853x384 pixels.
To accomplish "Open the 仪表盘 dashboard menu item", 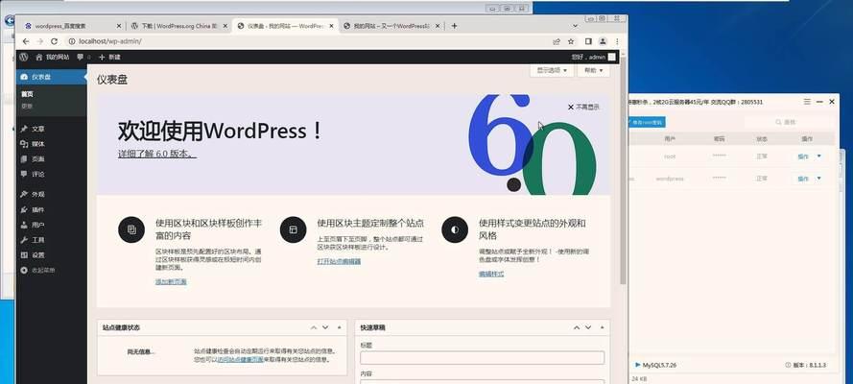I will click(x=52, y=77).
